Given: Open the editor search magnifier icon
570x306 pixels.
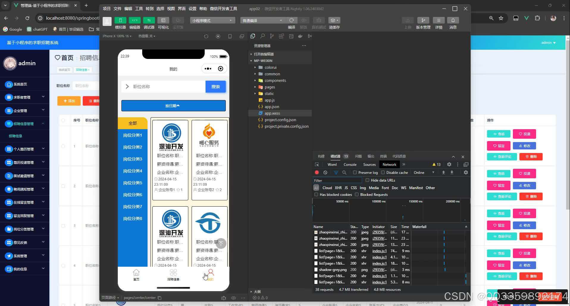Looking at the screenshot, I should point(262,36).
